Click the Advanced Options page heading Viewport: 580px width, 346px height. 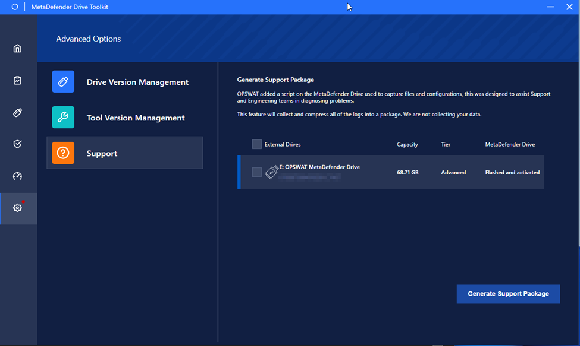tap(89, 39)
